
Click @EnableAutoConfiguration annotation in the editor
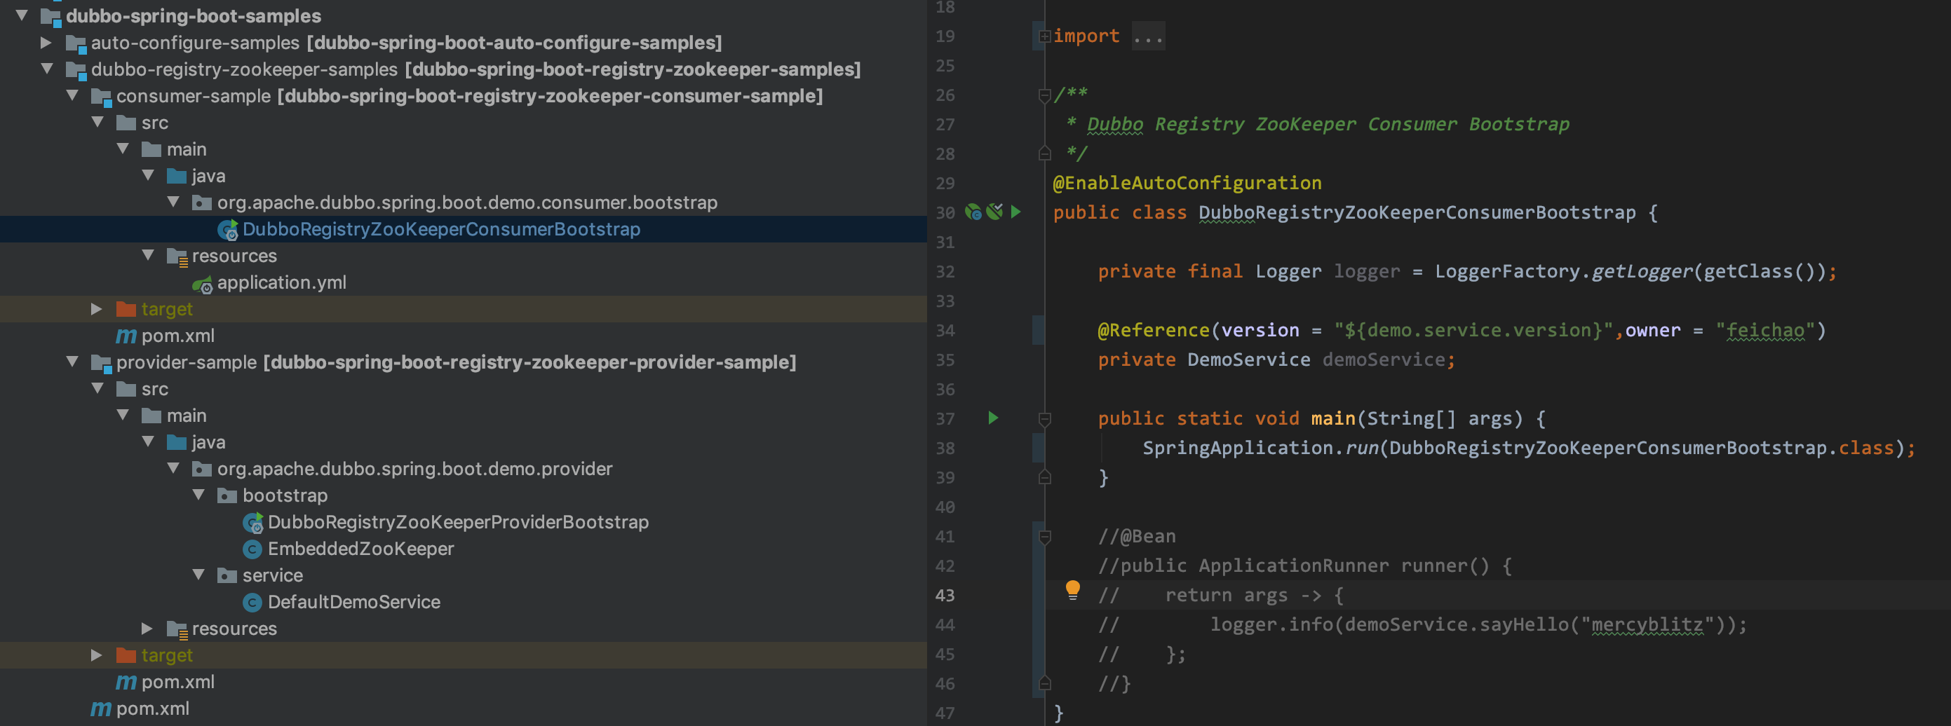tap(1187, 183)
